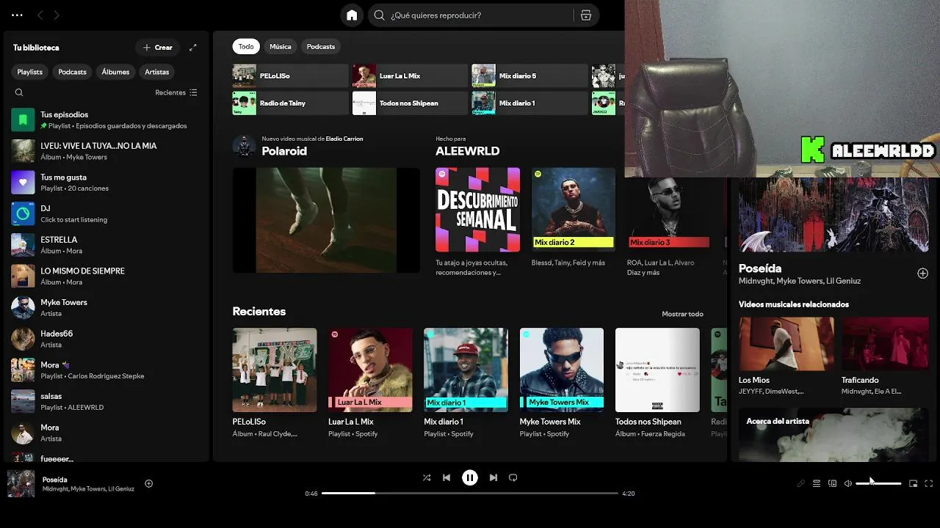The width and height of the screenshot is (940, 528).
Task: Open PELoLISo shortcut tile
Action: click(x=290, y=76)
